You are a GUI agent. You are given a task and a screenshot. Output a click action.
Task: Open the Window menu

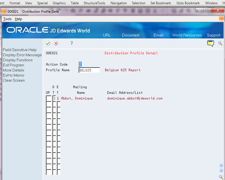[x=211, y=3]
